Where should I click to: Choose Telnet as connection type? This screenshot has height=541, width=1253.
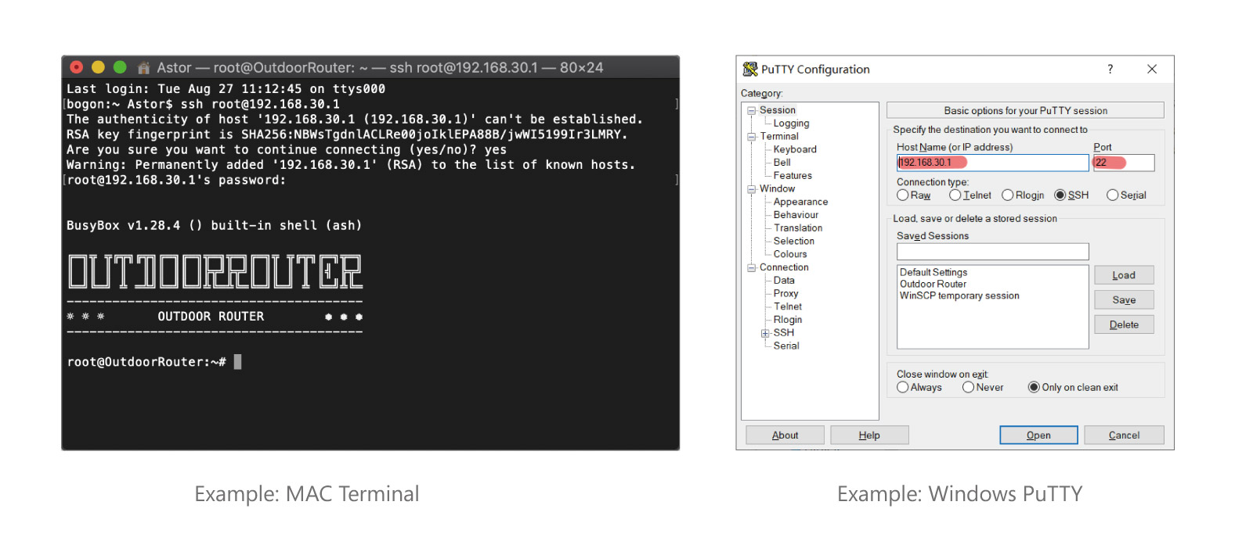[x=955, y=195]
